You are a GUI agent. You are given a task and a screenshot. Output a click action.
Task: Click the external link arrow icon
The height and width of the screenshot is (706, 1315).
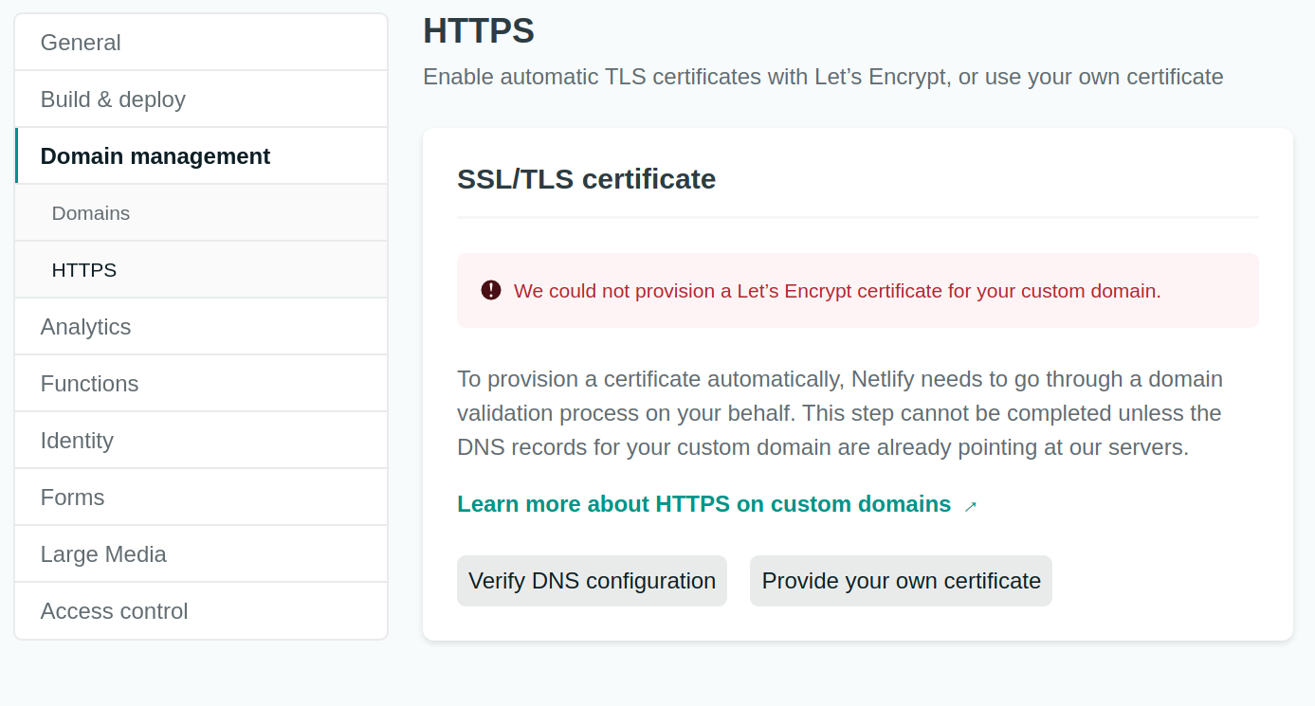(970, 506)
